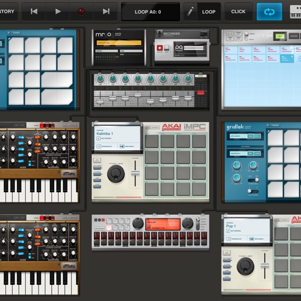Click the volume fader on the Pop 1 iMPC
301x301 pixels.
265,265
